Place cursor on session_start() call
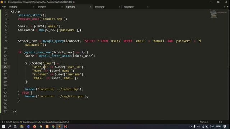 pyautogui.click(x=32, y=15)
